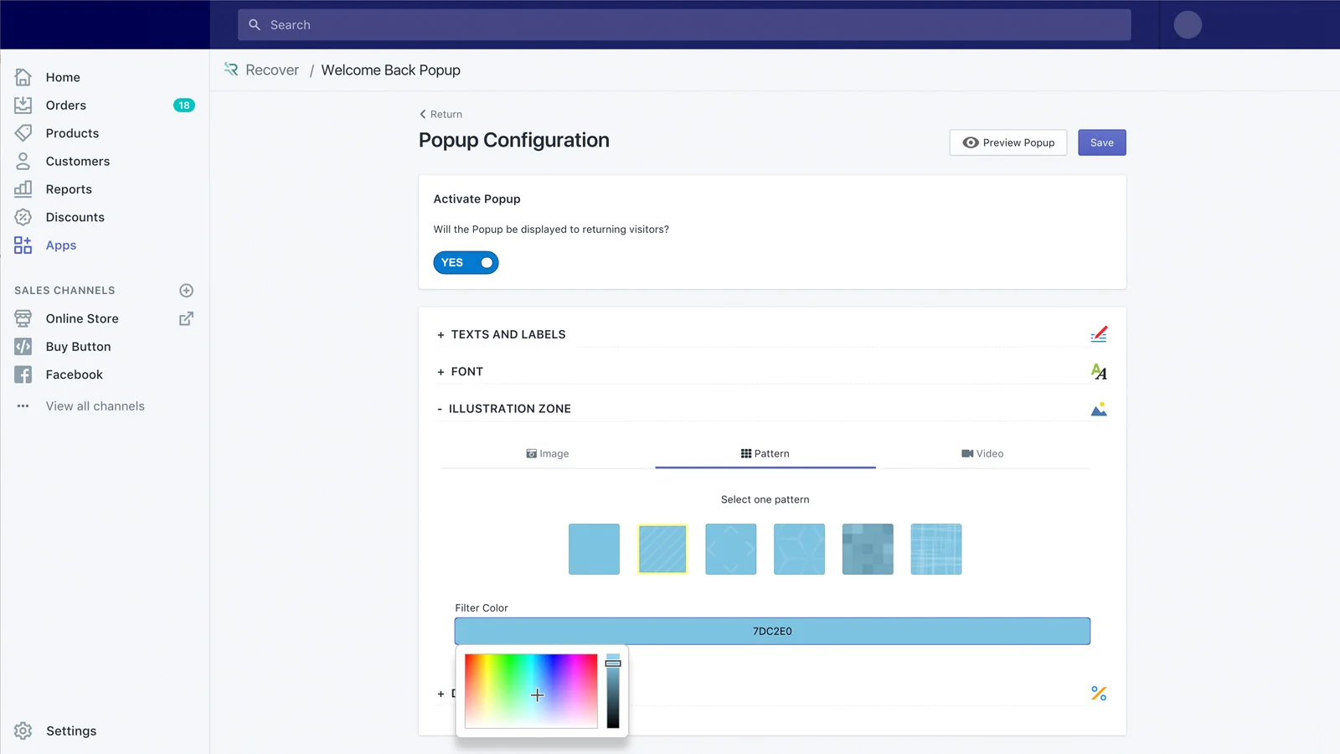This screenshot has height=754, width=1340.
Task: Click View all channels link
Action: pyautogui.click(x=95, y=406)
